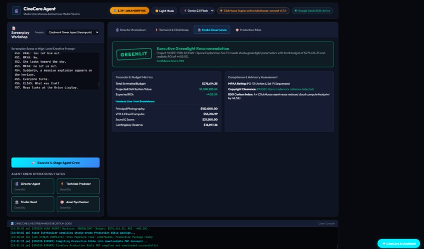Image resolution: width=424 pixels, height=249 pixels.
Task: Click the ESG Carbon Index A+ line
Action: pos(279,96)
